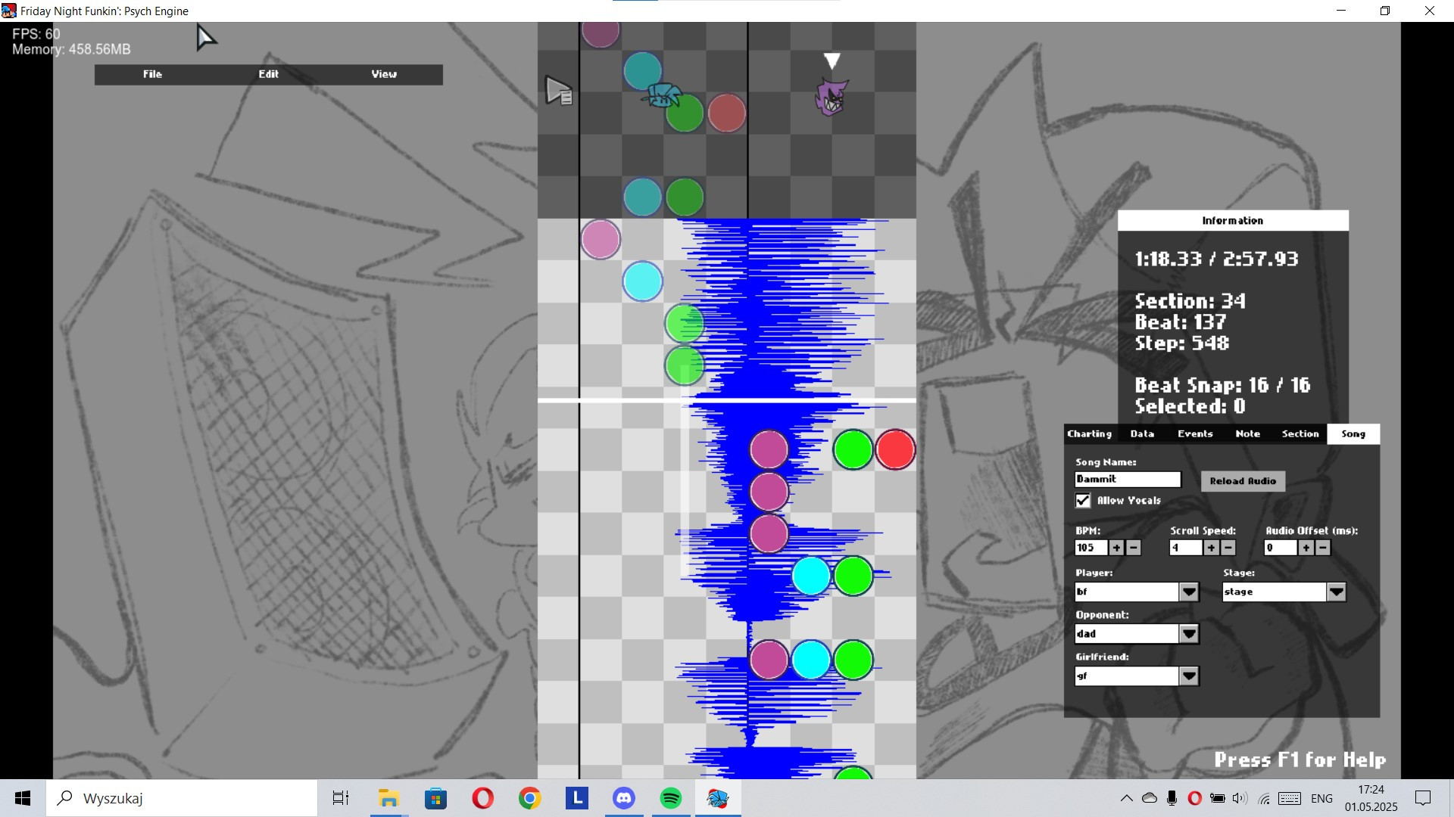Open Discord from the taskbar

(624, 798)
